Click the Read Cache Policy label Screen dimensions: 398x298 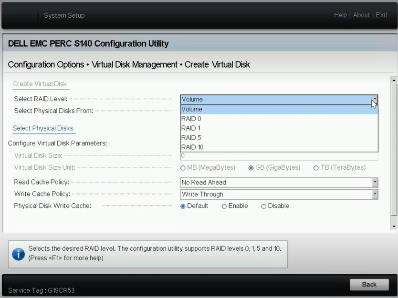[42, 182]
